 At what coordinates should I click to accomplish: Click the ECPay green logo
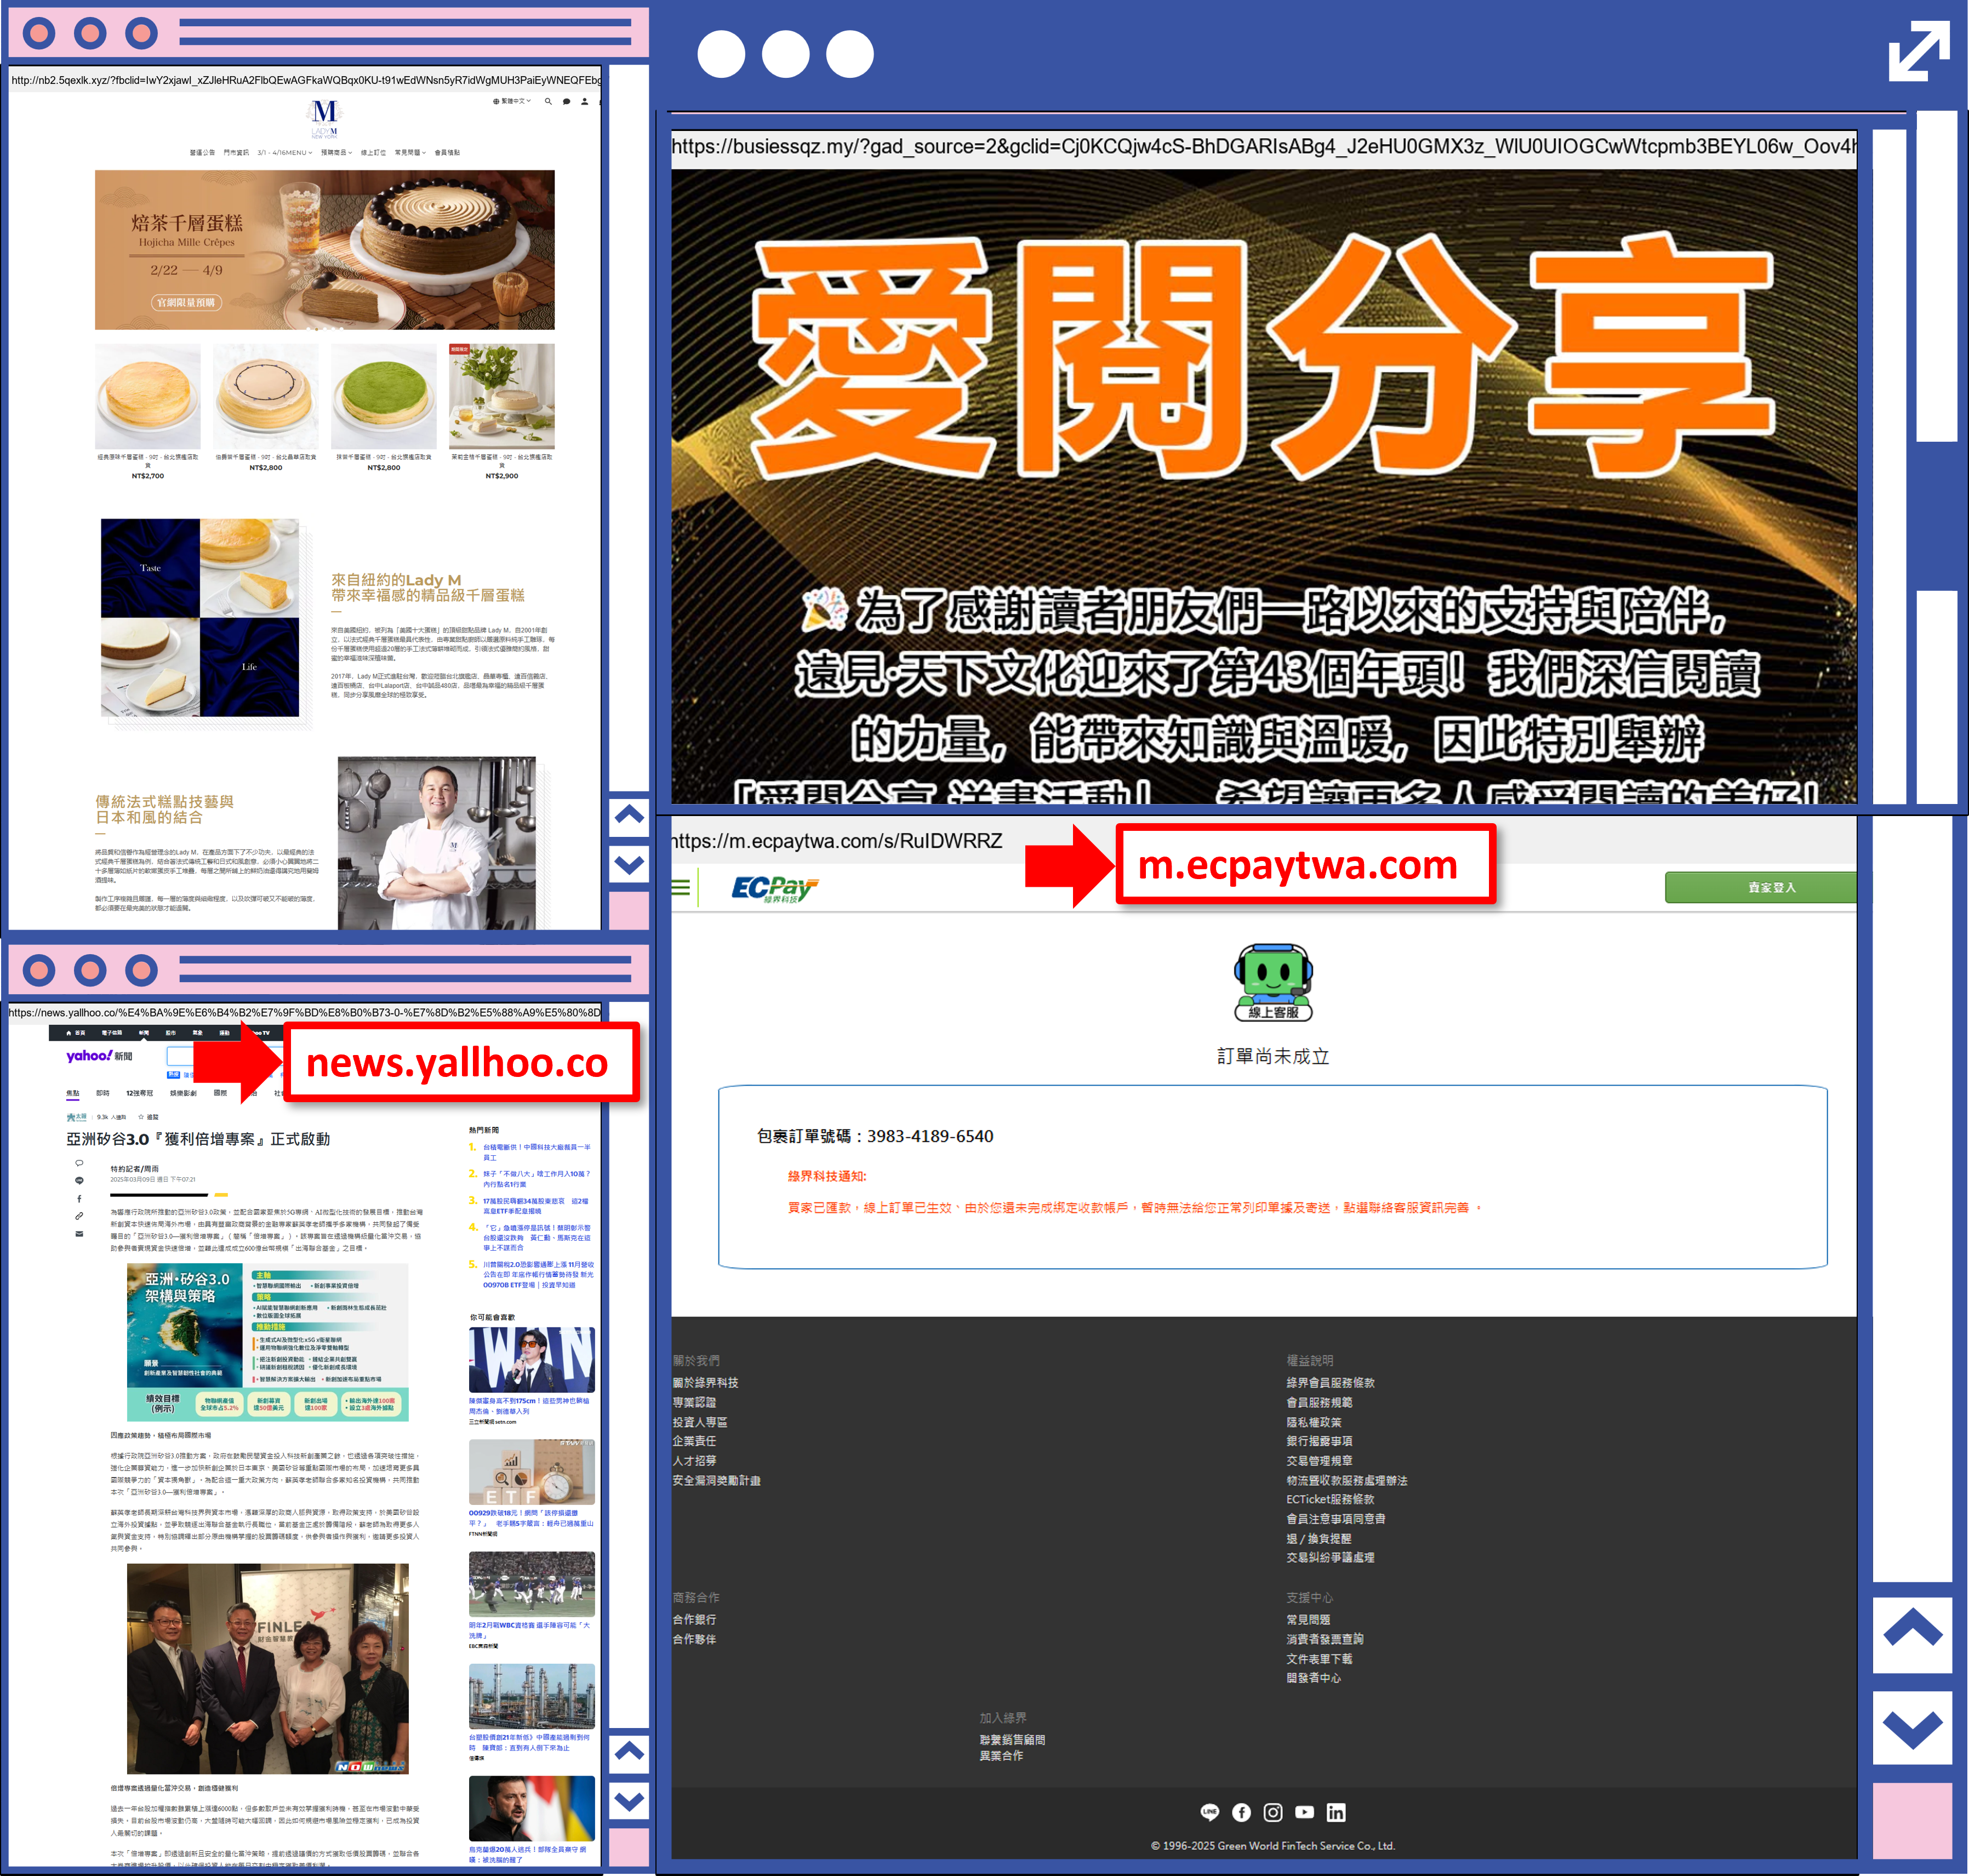[775, 889]
